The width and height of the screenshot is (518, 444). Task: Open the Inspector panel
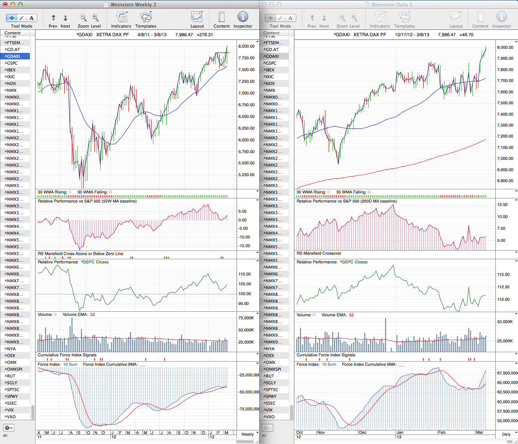[x=243, y=17]
